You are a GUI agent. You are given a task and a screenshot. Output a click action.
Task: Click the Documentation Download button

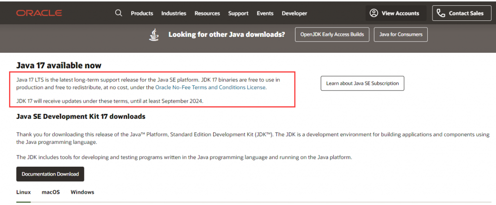tap(50, 174)
